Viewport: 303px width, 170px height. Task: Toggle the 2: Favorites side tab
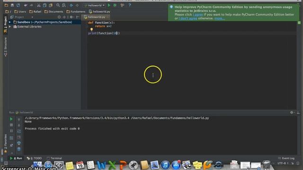(5, 144)
